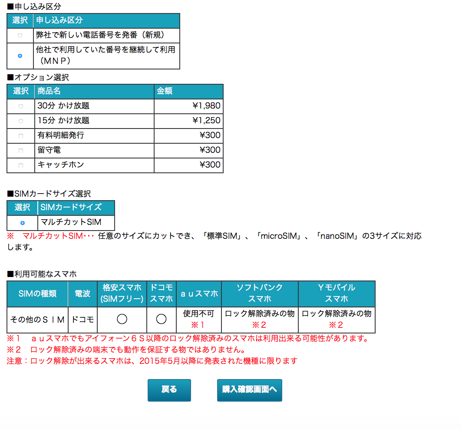Image resolution: width=462 pixels, height=429 pixels.
Task: Choose the 15分 かけ放題 option
Action: pyautogui.click(x=20, y=121)
